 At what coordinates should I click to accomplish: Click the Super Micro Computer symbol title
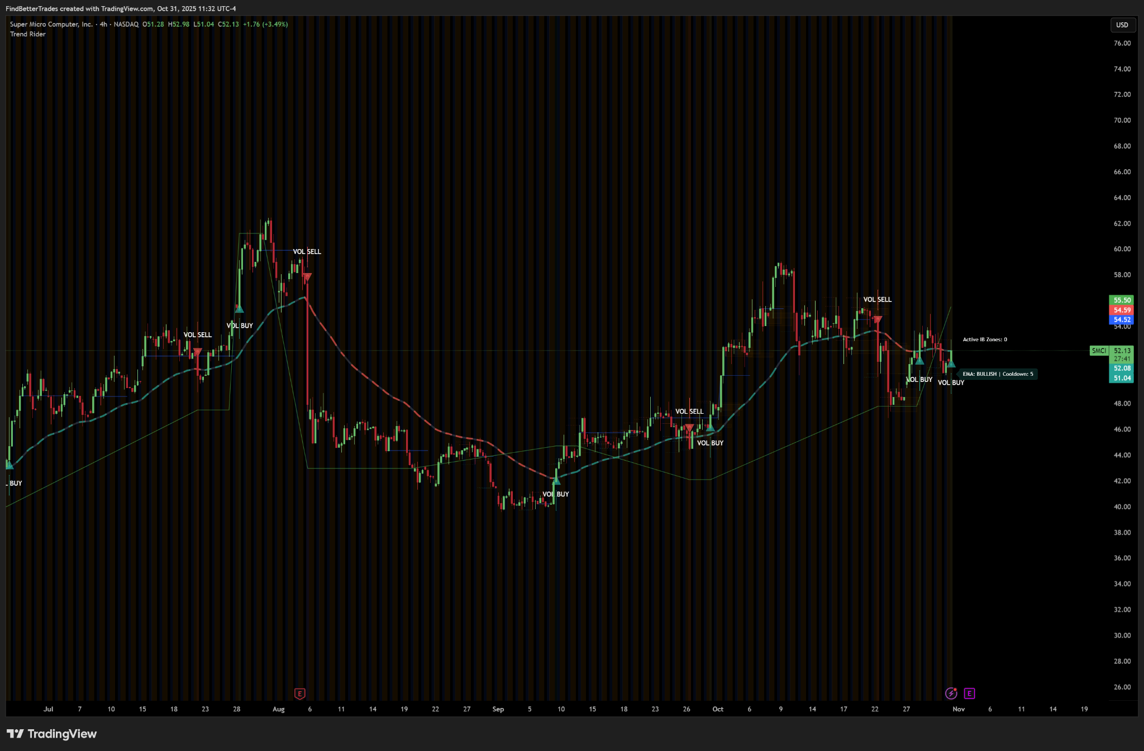pyautogui.click(x=51, y=24)
